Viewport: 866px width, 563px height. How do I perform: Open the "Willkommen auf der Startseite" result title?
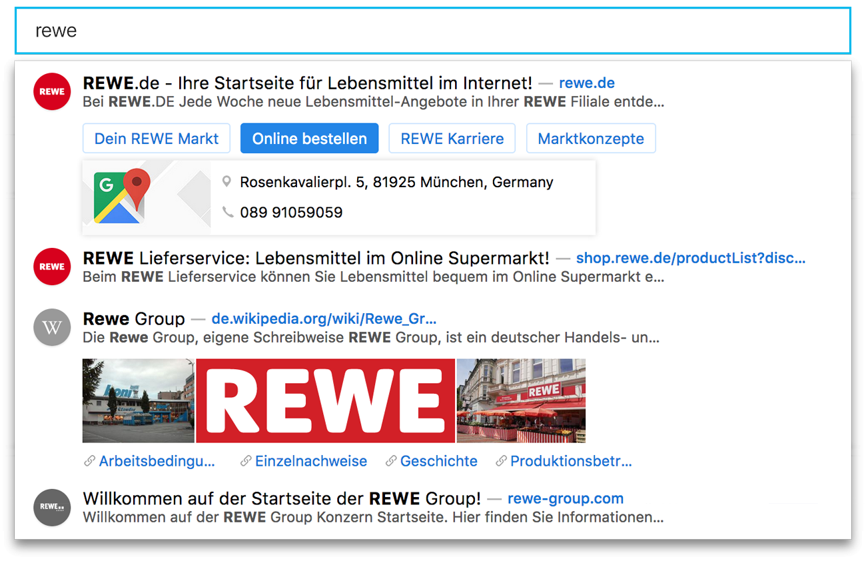(x=282, y=499)
